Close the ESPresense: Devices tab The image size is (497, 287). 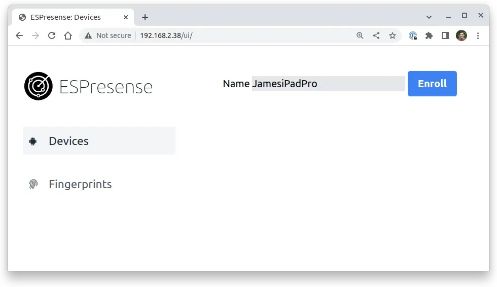[126, 17]
